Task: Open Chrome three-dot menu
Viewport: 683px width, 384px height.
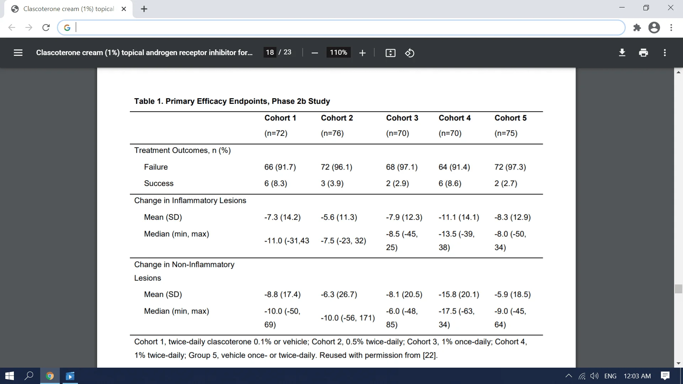Action: coord(671,27)
